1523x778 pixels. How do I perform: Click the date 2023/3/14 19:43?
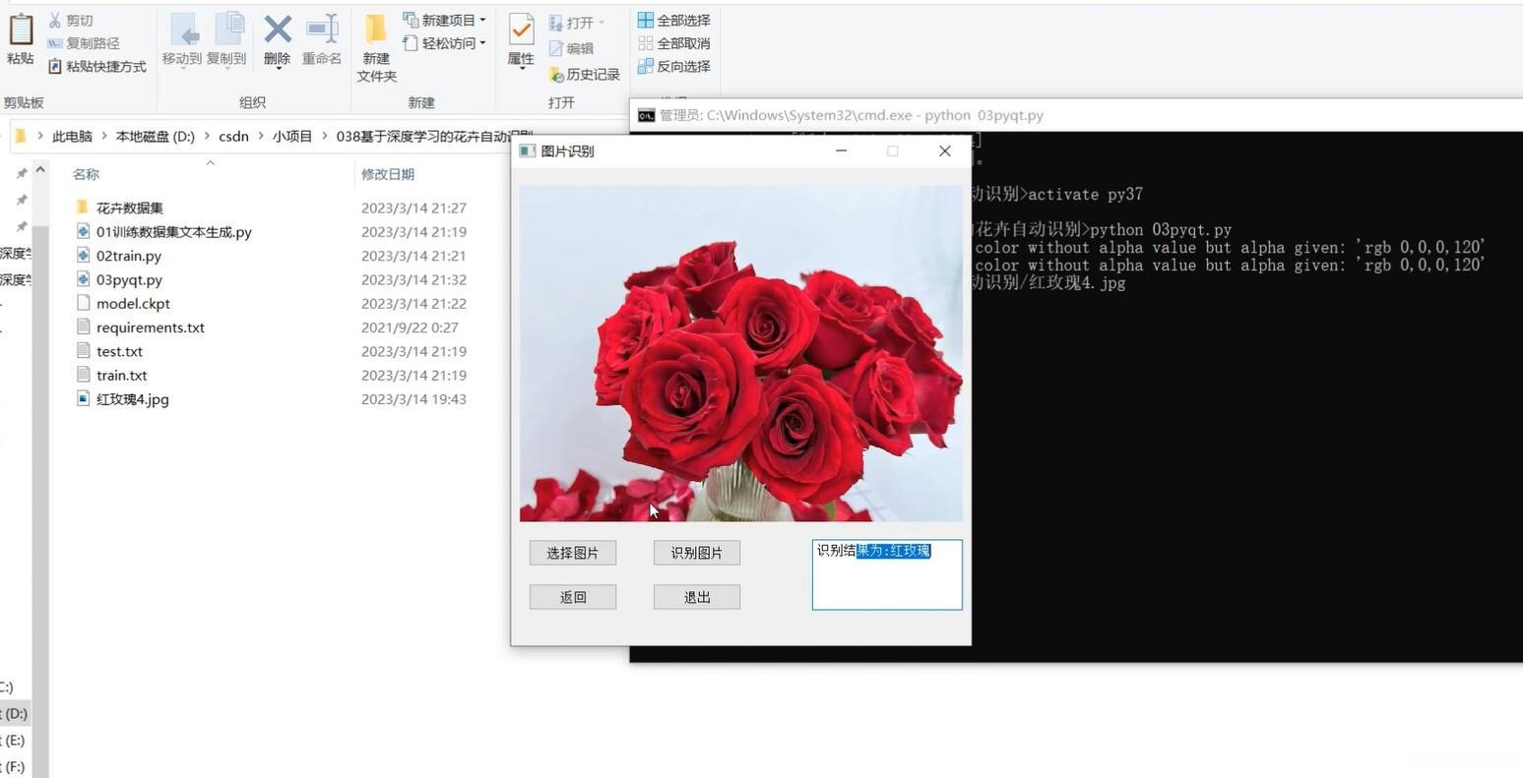[413, 399]
